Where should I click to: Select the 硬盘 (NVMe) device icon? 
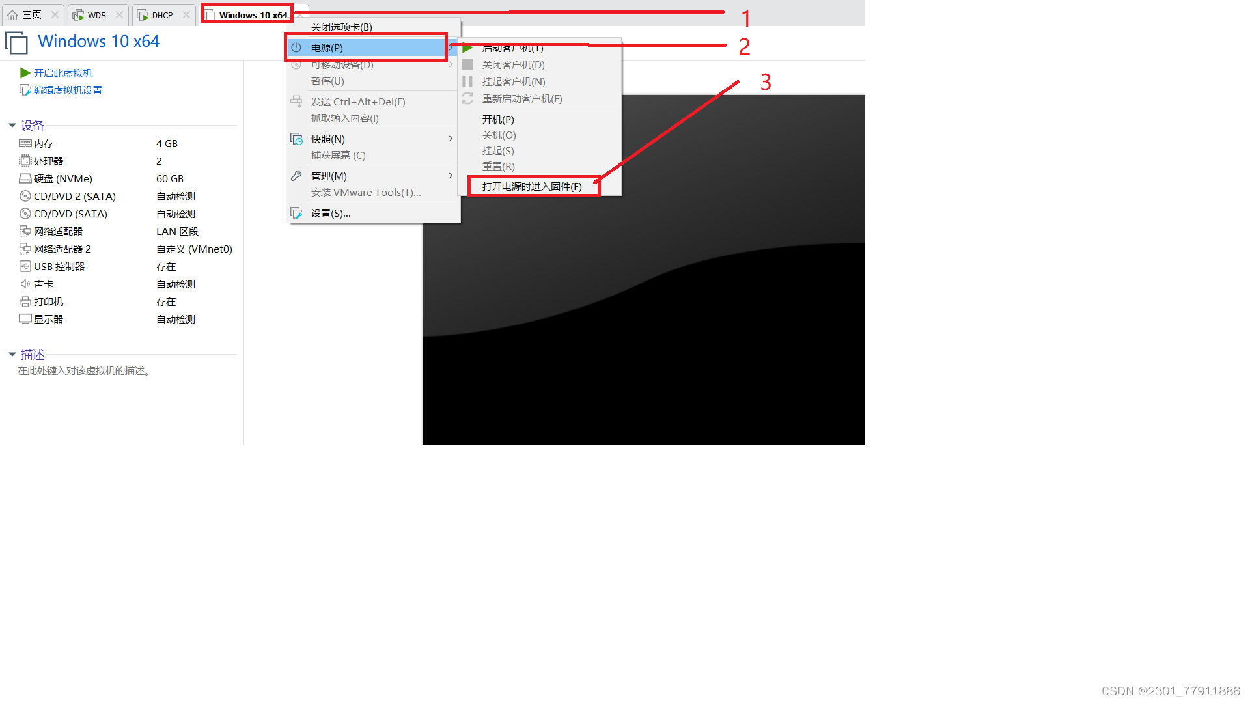(25, 178)
